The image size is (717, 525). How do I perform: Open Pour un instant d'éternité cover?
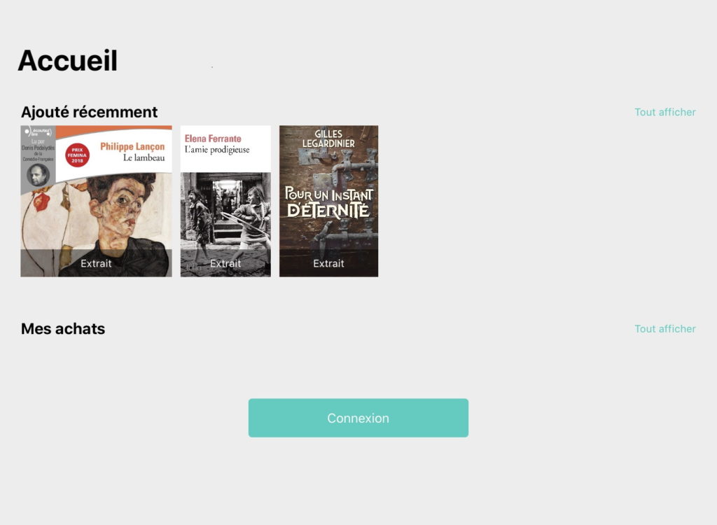tap(329, 201)
